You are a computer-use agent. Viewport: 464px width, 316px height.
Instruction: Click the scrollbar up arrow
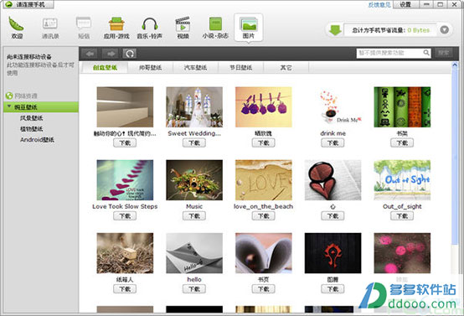(x=455, y=65)
